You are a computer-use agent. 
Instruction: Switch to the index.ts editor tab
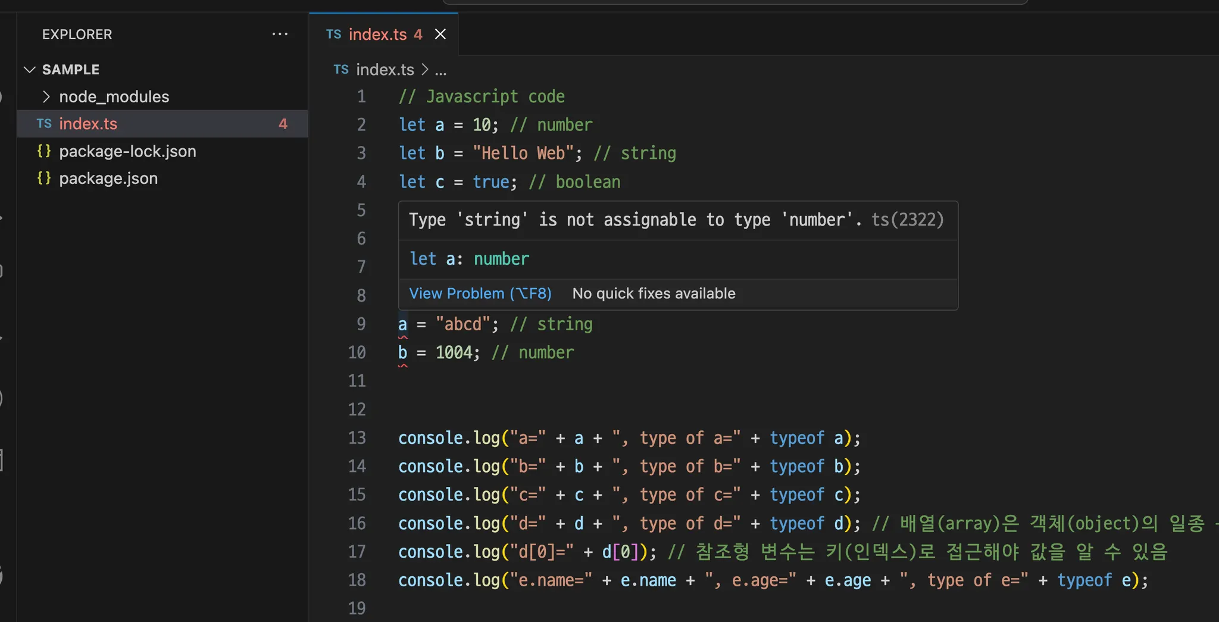377,35
